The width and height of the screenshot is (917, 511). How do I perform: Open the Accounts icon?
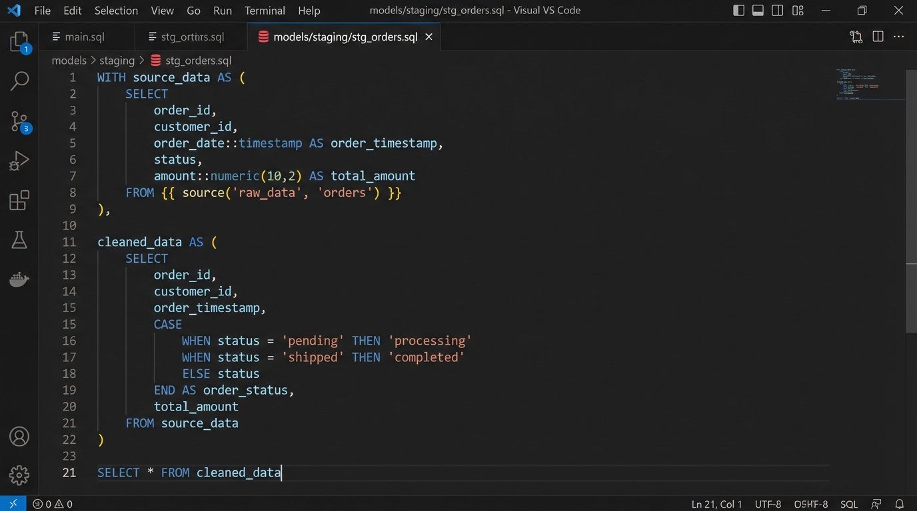(x=19, y=437)
